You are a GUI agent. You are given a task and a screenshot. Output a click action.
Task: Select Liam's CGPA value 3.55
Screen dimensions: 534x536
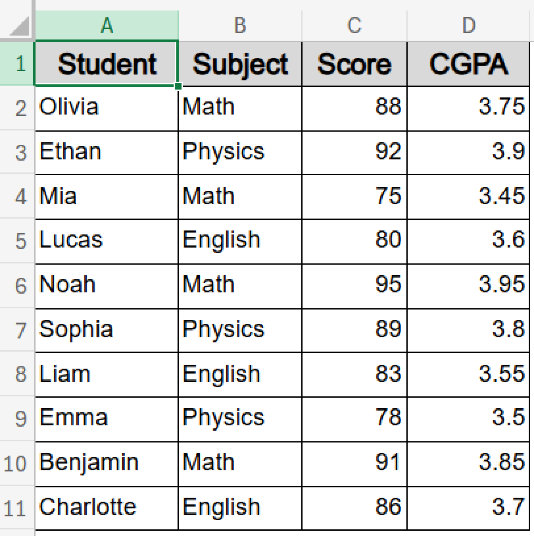click(468, 374)
